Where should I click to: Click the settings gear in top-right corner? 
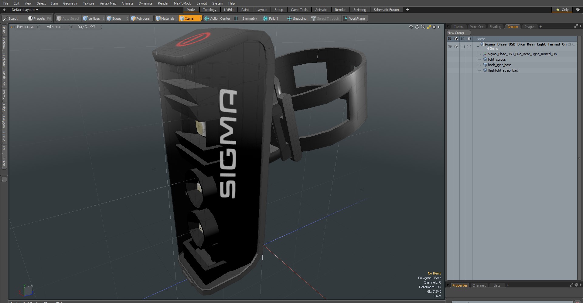578,10
